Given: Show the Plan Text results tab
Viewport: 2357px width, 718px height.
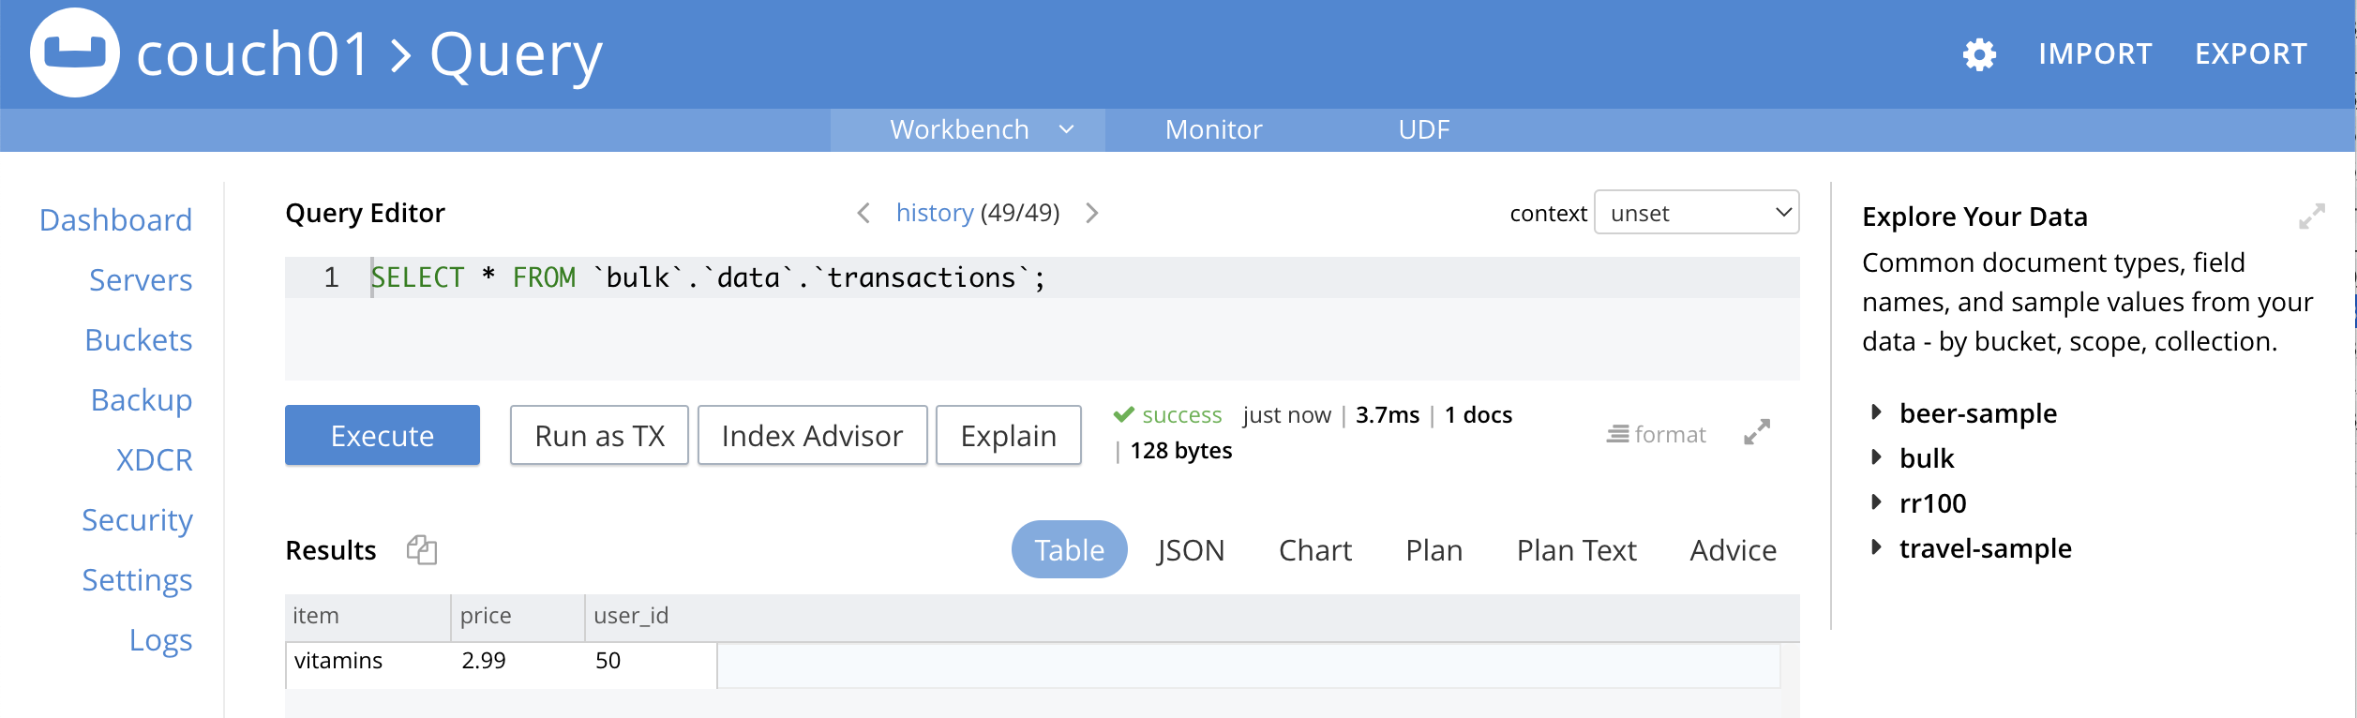Looking at the screenshot, I should tap(1576, 550).
